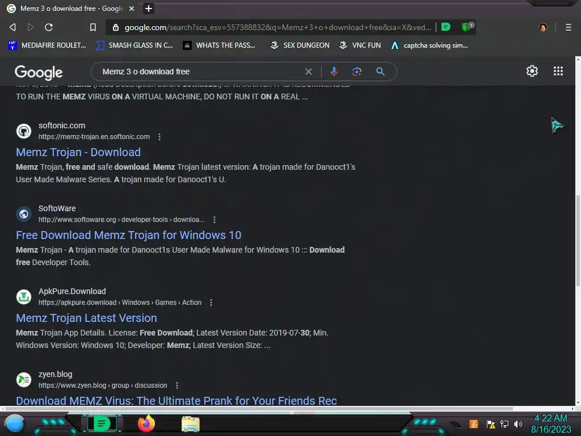Open the Memz Trojan - Download link
581x436 pixels.
pos(78,152)
